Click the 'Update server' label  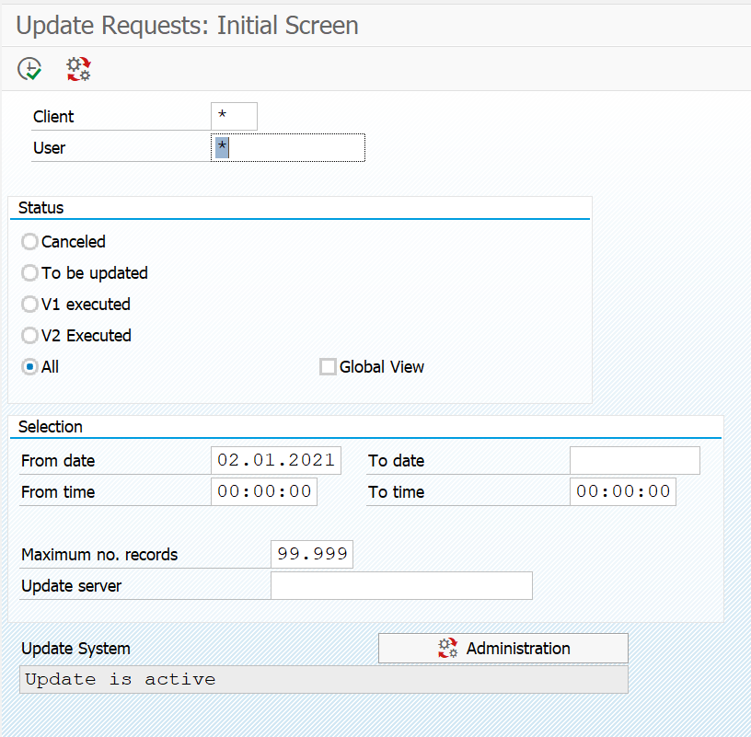click(x=72, y=586)
